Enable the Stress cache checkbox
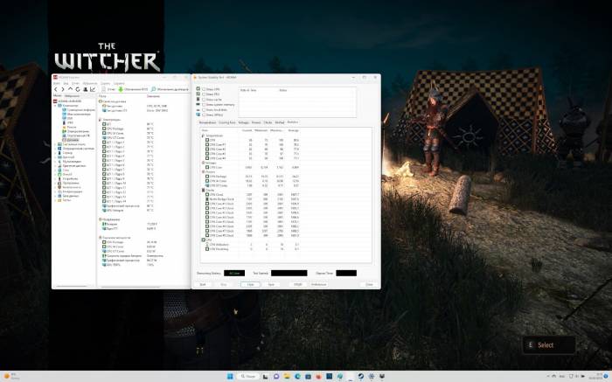Viewport: 612px width, 382px height. click(x=204, y=100)
